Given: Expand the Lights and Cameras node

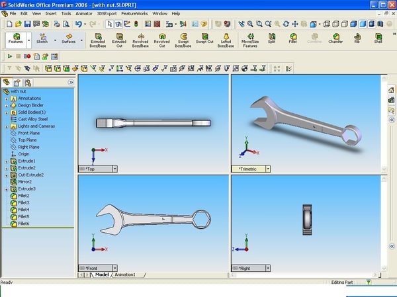Looking at the screenshot, I should (7, 126).
